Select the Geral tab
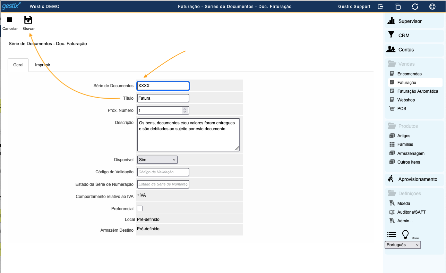The image size is (446, 273). [x=18, y=65]
